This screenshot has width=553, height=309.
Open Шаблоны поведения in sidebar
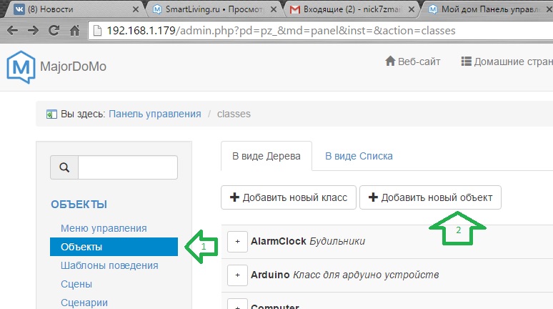pos(109,265)
